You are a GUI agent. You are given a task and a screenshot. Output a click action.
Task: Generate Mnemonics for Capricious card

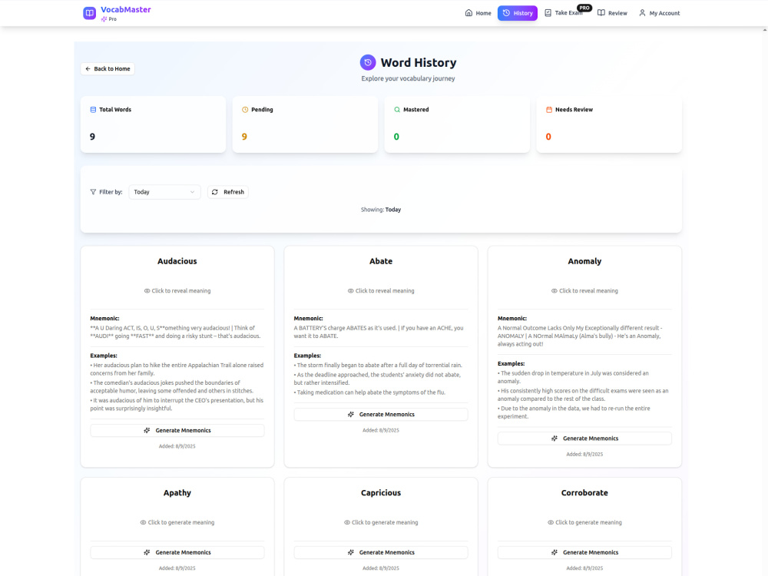click(x=381, y=552)
